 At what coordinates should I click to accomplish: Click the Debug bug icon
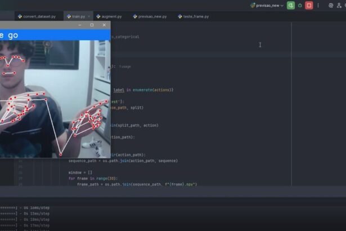[300, 5]
